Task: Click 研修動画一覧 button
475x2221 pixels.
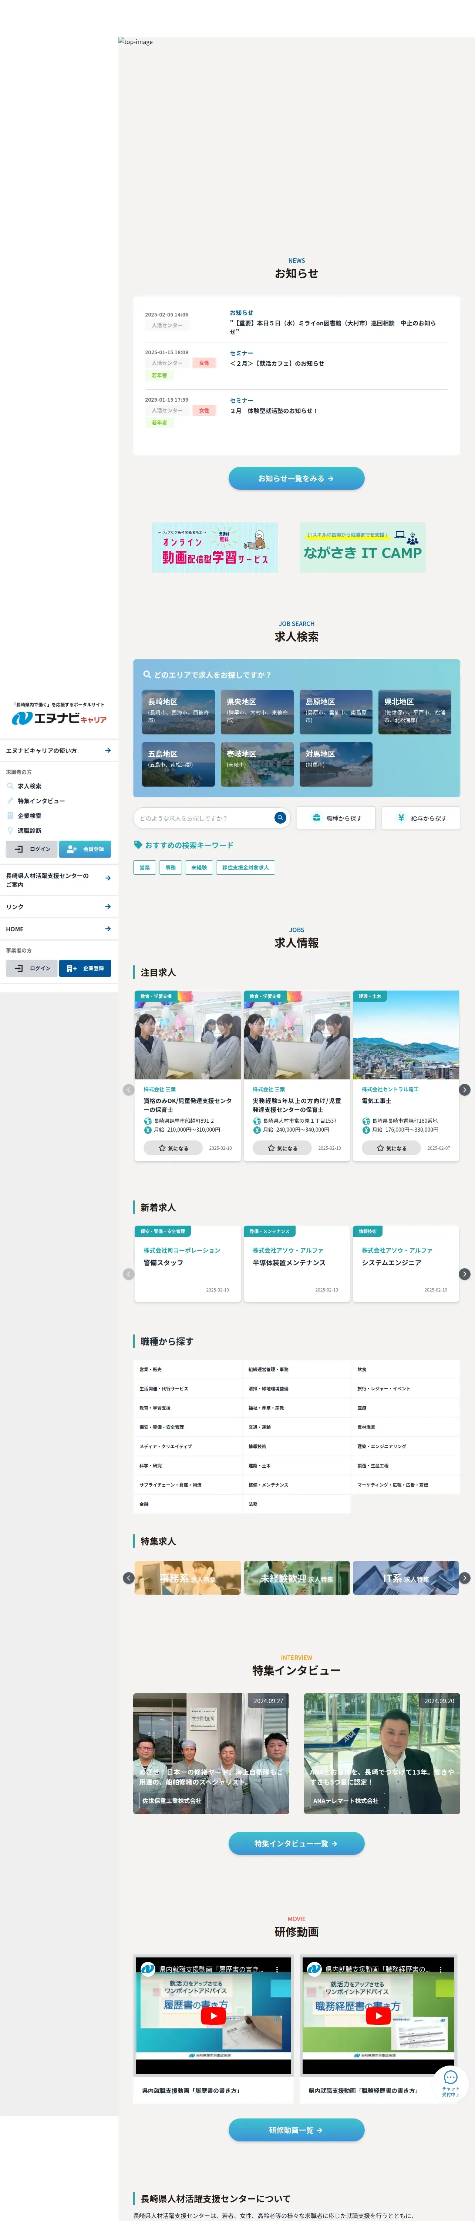Action: pos(297,2130)
